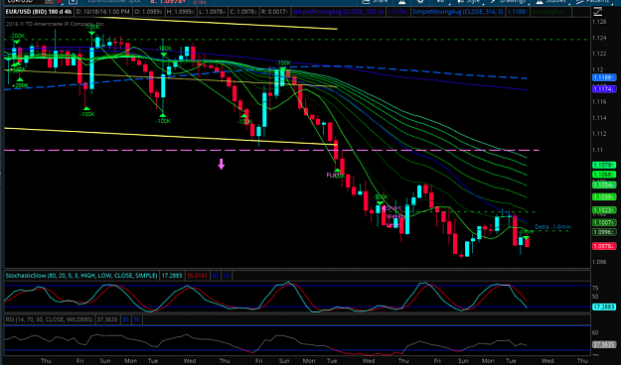This screenshot has height=365, width=621.
Task: Click the 70 label in the RSI header
Action: pos(137,319)
